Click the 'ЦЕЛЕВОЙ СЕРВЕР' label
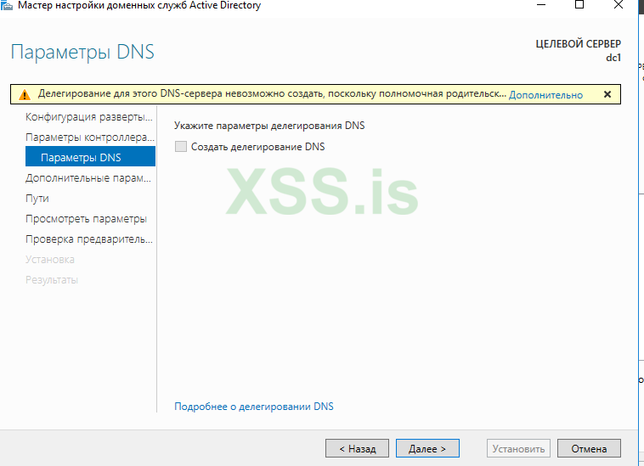 (x=579, y=43)
